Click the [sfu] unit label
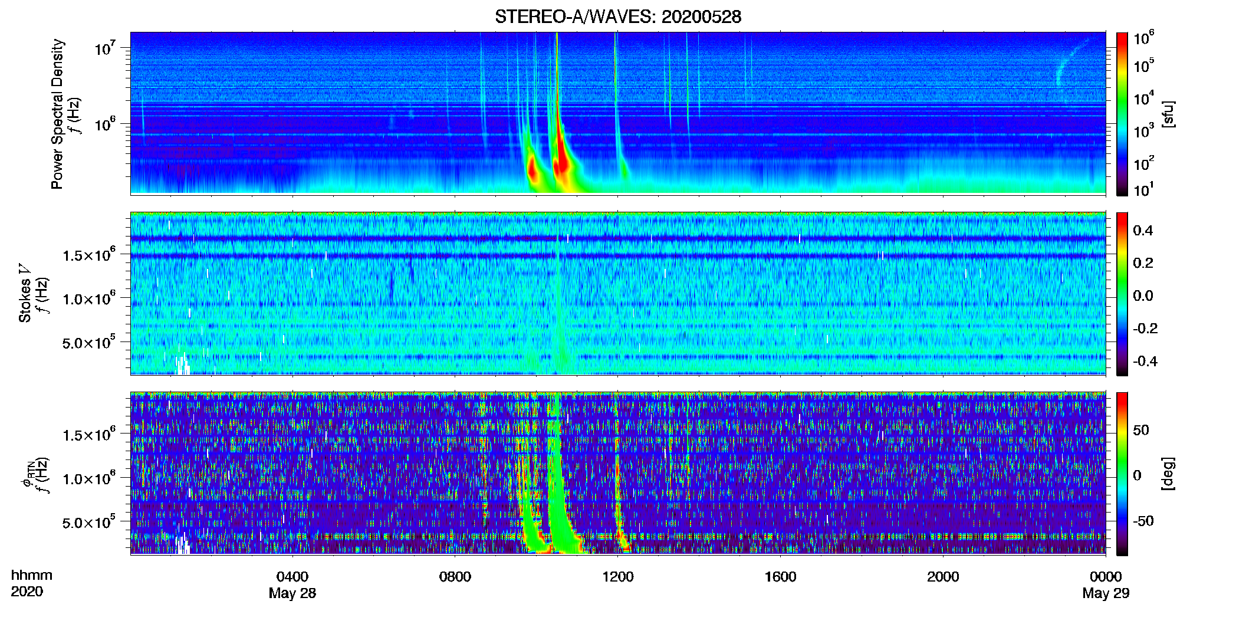The height and width of the screenshot is (637, 1236). (x=1168, y=114)
